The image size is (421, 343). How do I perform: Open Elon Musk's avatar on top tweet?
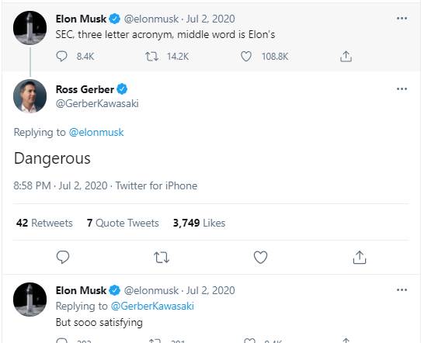pos(30,28)
